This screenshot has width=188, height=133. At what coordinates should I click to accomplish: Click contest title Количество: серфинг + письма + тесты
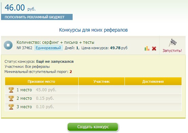coord(55,42)
